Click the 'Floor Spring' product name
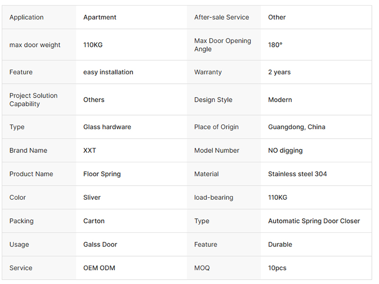Image resolution: width=379 pixels, height=284 pixels. pos(102,174)
